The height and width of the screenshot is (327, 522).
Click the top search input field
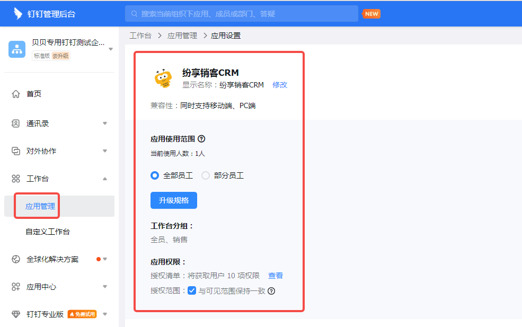click(x=241, y=14)
